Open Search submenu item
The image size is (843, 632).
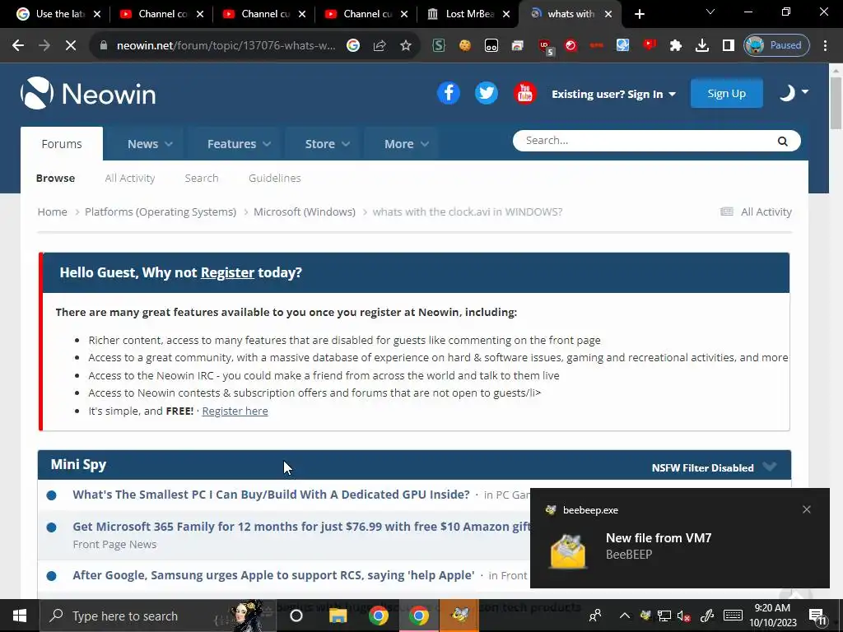202,178
